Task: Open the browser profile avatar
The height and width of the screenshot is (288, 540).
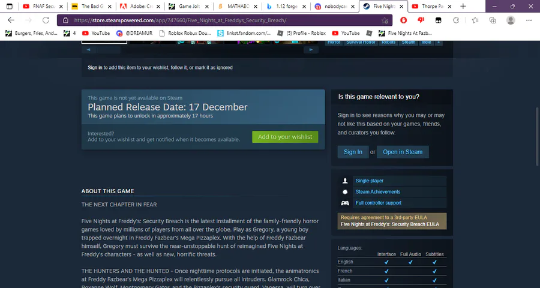Action: (x=511, y=20)
